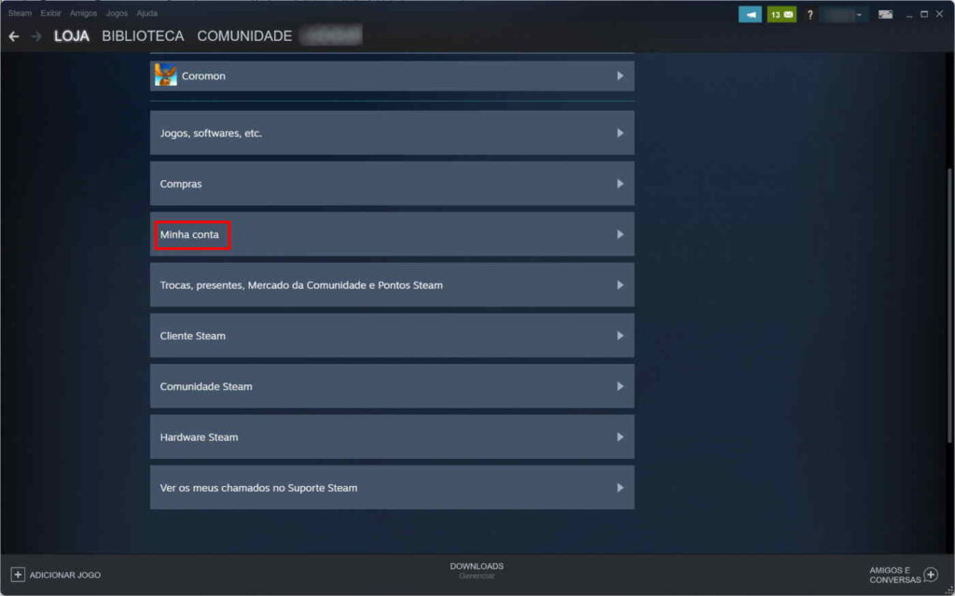The height and width of the screenshot is (596, 955).
Task: Expand the Cliente Steam row arrow
Action: coord(620,336)
